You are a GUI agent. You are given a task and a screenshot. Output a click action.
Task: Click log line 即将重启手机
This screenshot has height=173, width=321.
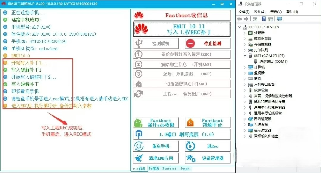25,91
